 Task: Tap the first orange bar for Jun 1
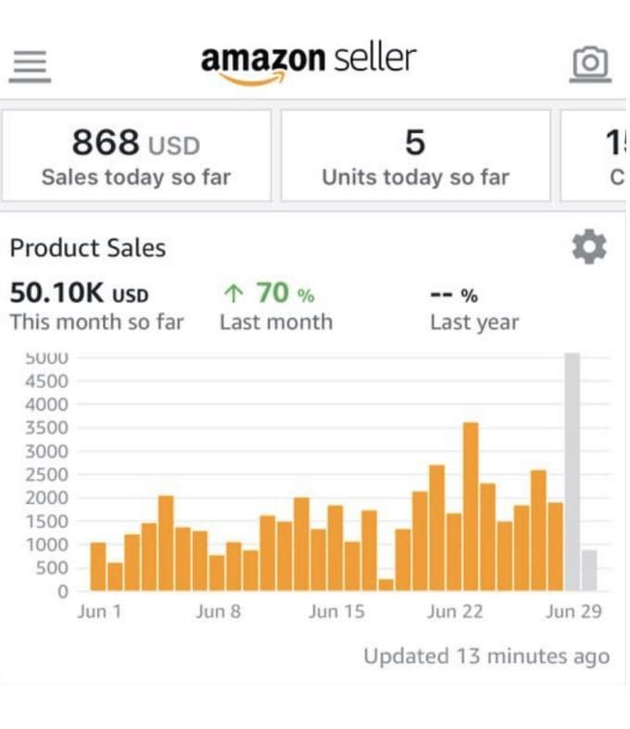[x=97, y=566]
